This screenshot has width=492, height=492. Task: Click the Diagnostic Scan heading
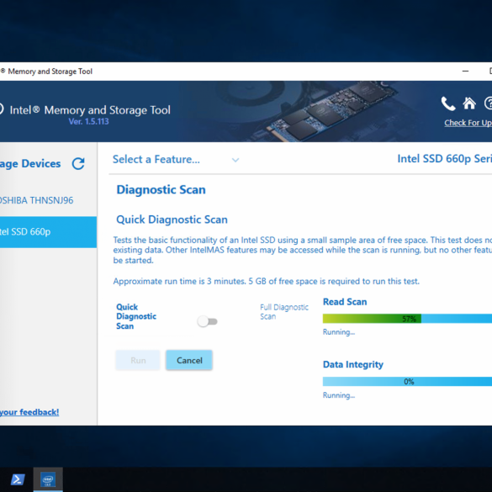tap(161, 190)
